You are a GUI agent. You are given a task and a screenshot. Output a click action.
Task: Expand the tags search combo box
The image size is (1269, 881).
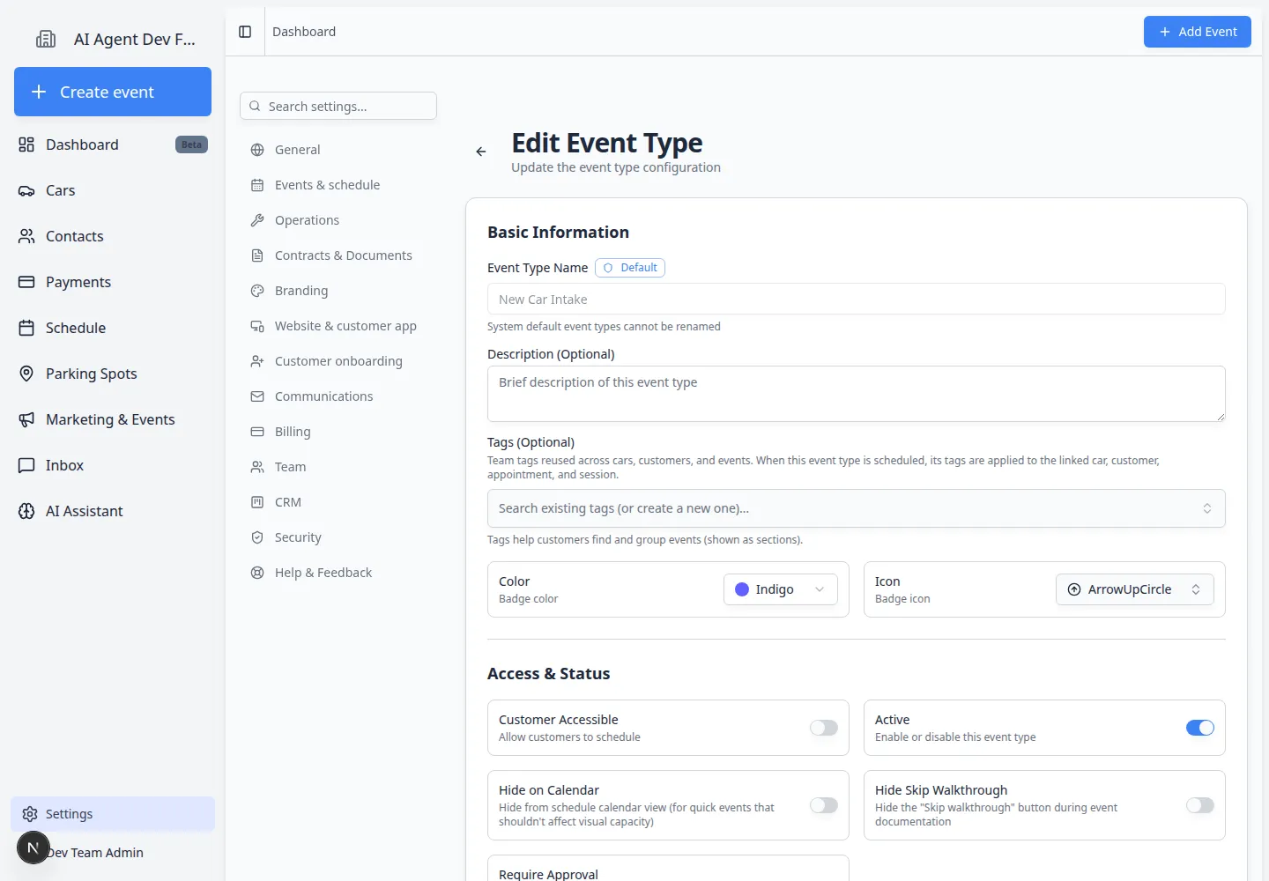click(857, 508)
